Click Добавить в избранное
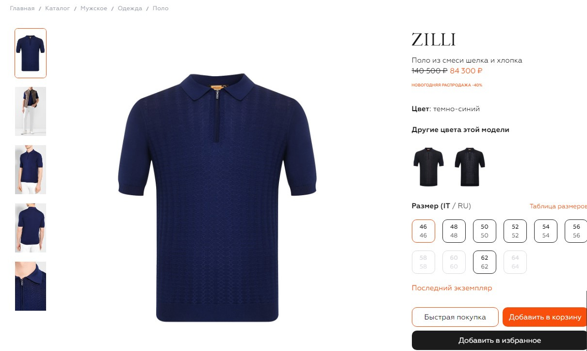The height and width of the screenshot is (351, 587). coord(500,340)
